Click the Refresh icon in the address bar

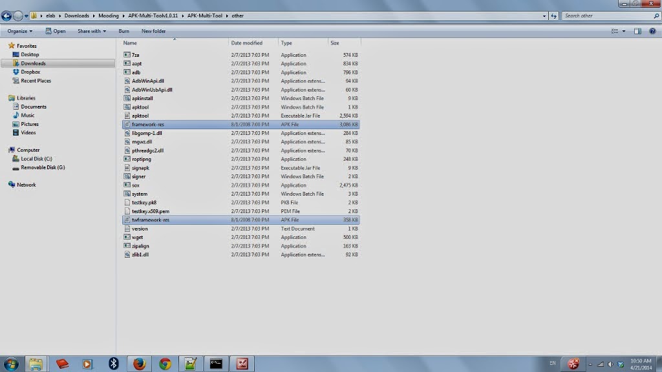[554, 15]
